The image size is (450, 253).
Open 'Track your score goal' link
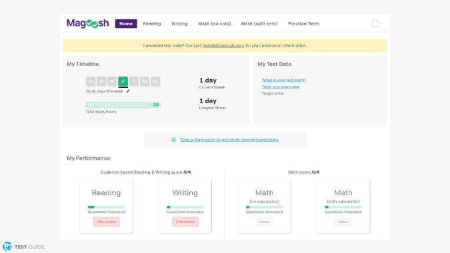click(x=281, y=87)
